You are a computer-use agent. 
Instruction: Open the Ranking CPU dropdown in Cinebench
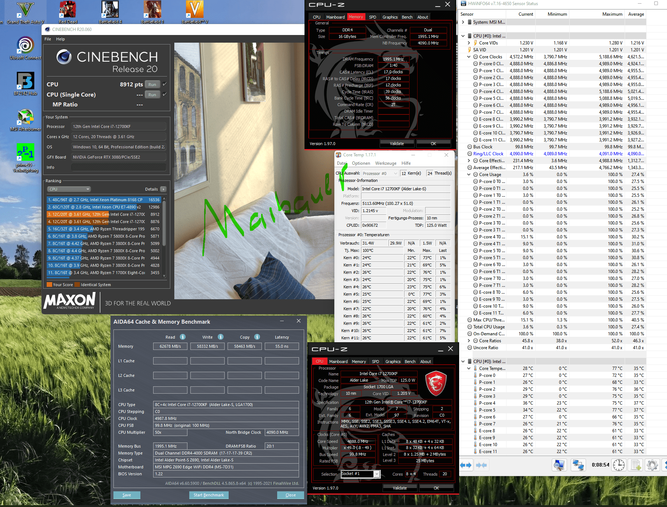pos(69,189)
